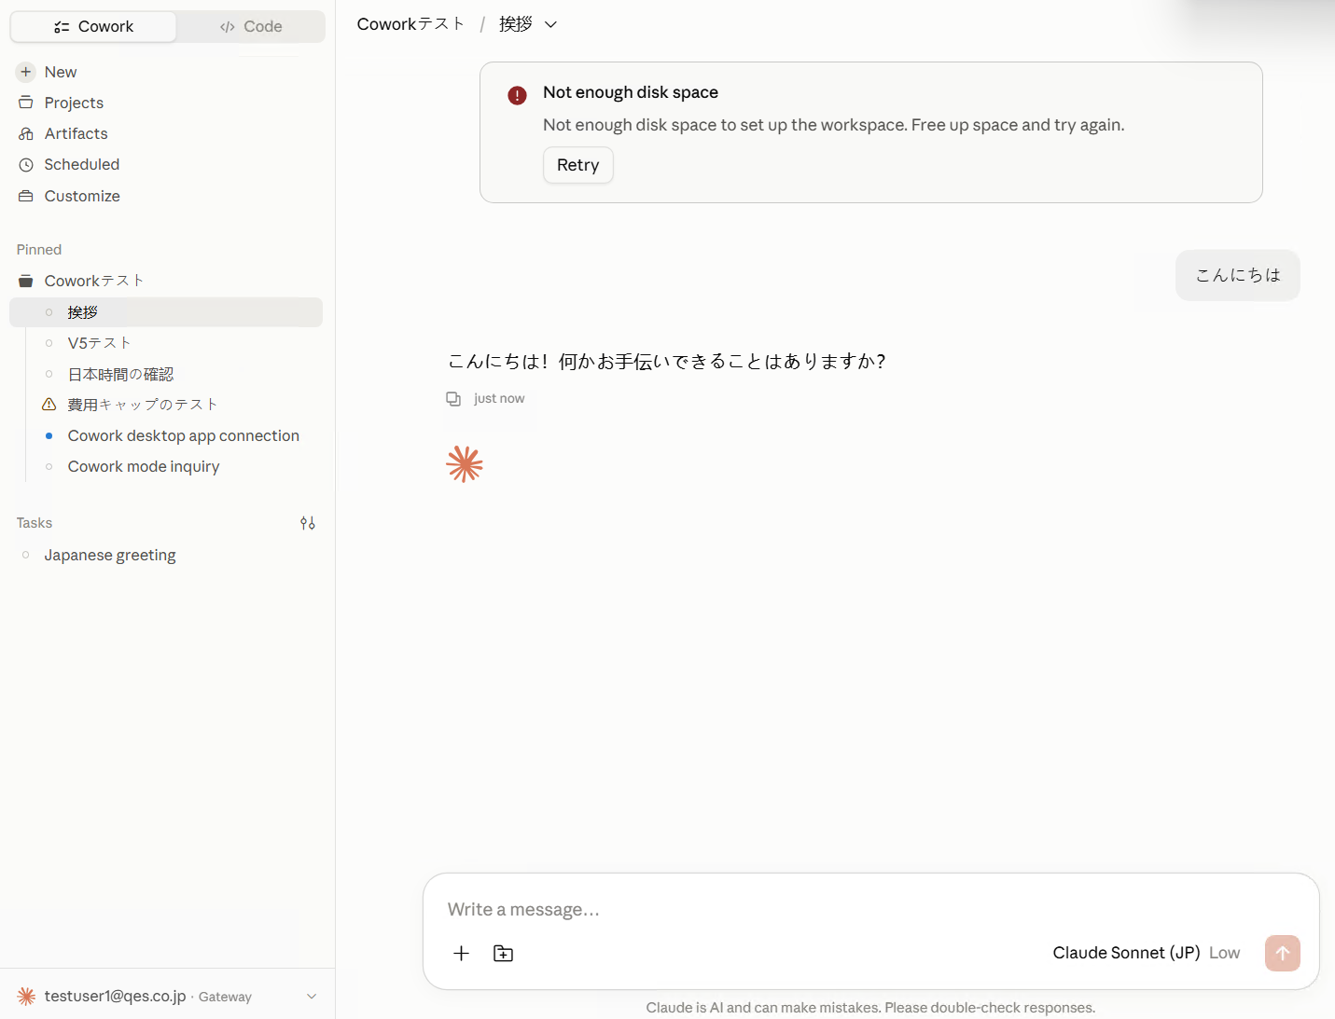Click the Projects folder icon

coord(26,103)
